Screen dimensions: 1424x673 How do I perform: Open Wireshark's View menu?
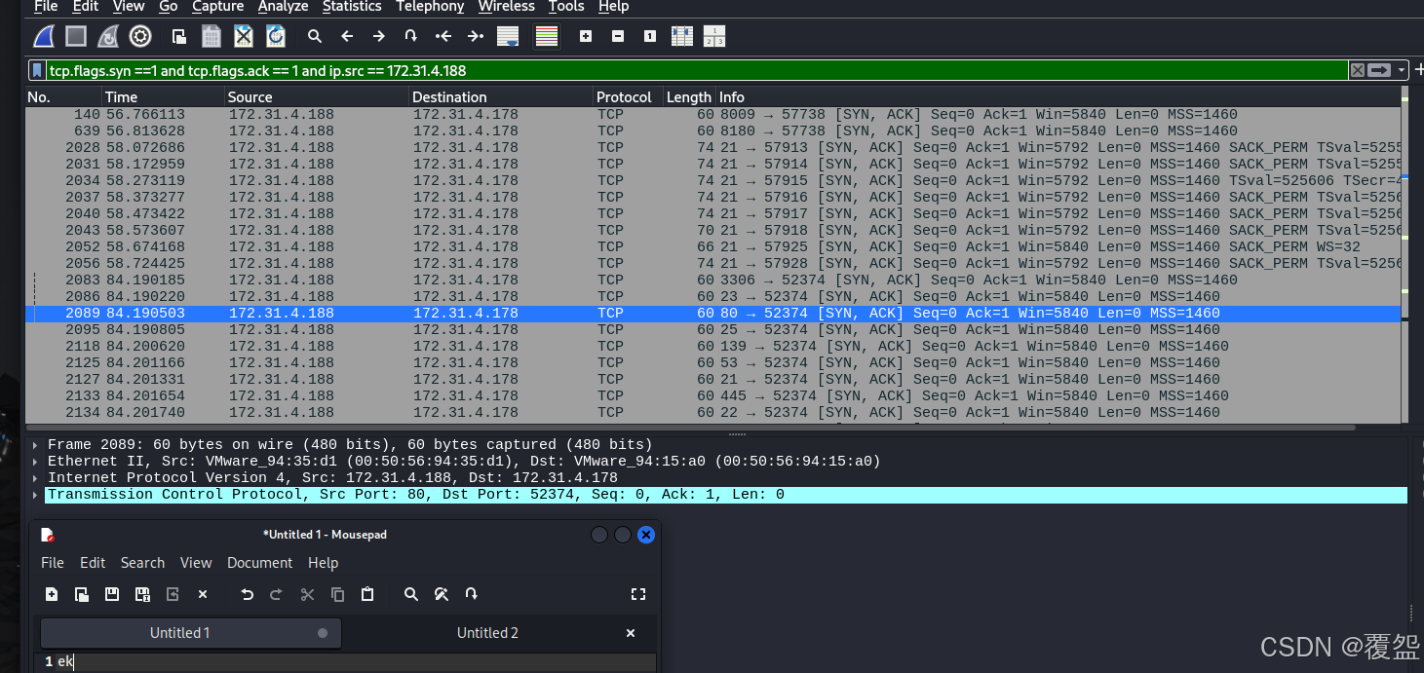coord(129,7)
